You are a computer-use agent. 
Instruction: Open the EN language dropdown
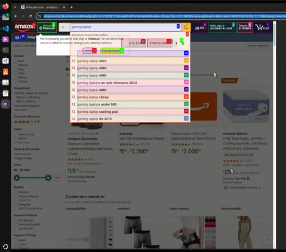200,27
